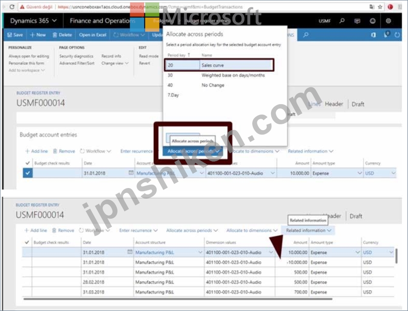408x311 pixels.
Task: Open USD currency dropdown in upper grid
Action: (393, 173)
